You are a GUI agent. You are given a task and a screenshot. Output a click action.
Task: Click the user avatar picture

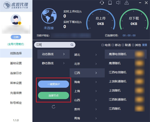coord(16,19)
